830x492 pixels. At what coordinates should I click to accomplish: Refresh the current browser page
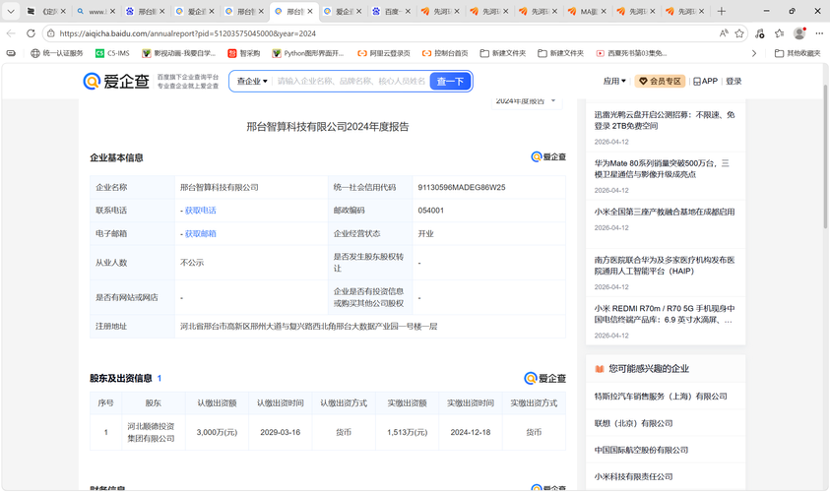(x=32, y=32)
